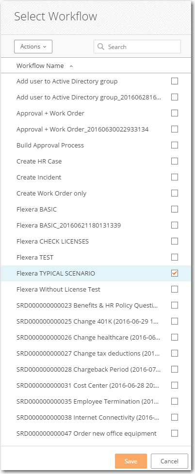Check the Build Approval Process checkbox
Screen dimensions: 195x474
(175, 145)
